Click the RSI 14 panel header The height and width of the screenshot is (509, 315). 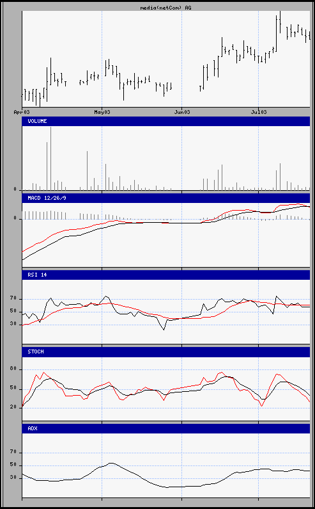[x=166, y=275]
